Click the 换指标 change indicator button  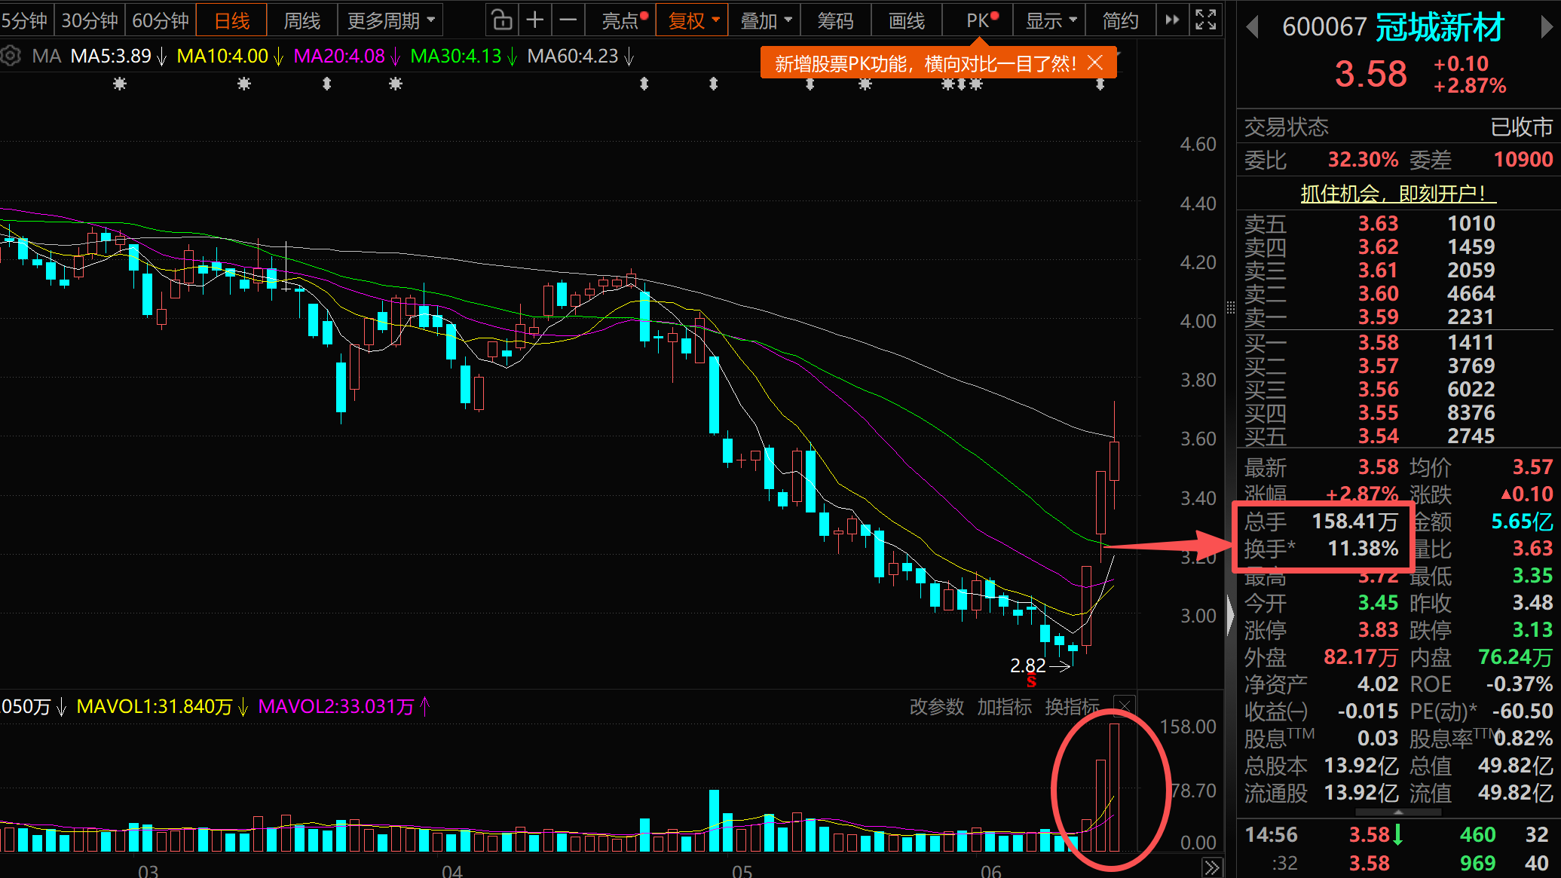pyautogui.click(x=1072, y=707)
